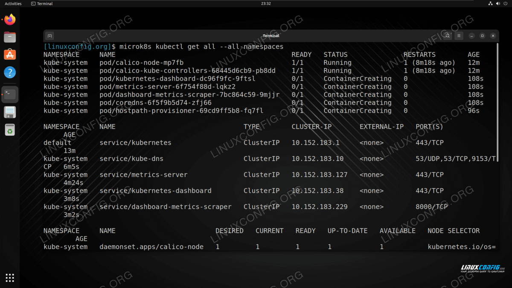512x288 pixels.
Task: Click the Terminal window title
Action: pos(271,36)
